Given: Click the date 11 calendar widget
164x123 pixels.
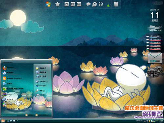Looking at the screenshot, I should (x=154, y=15).
